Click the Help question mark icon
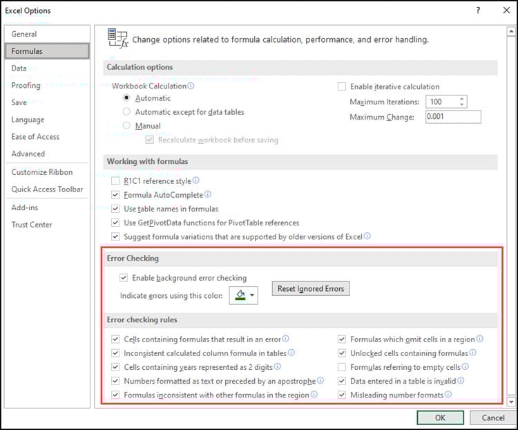This screenshot has height=430, width=518. pos(478,10)
